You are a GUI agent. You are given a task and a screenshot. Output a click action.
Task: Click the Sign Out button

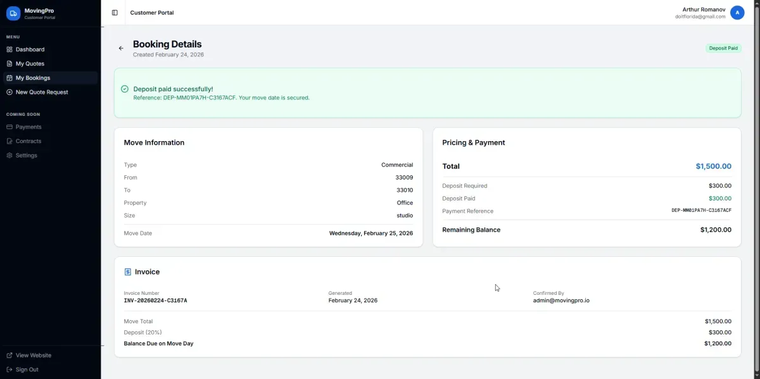tap(27, 370)
